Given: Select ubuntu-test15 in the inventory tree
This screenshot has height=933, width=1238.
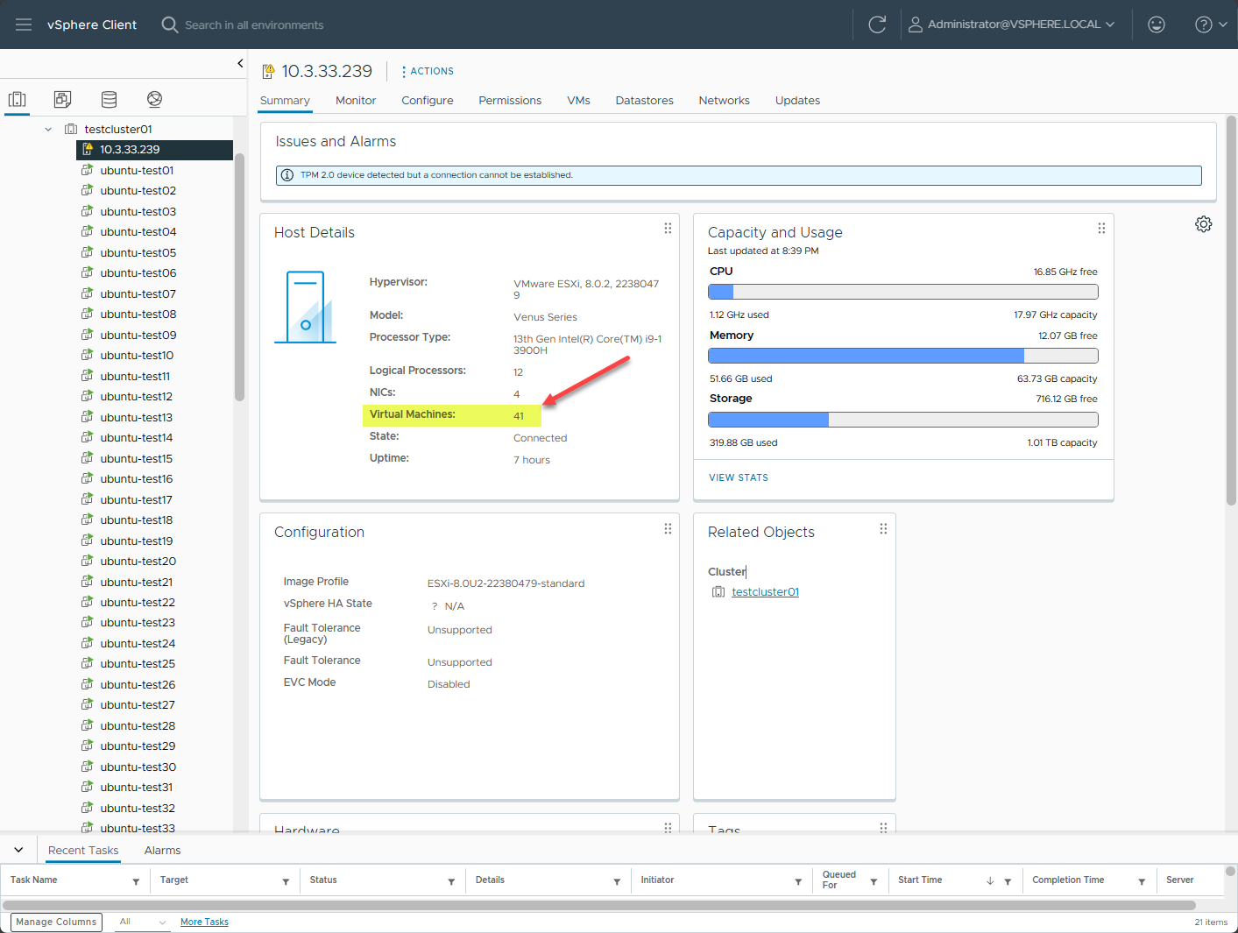Looking at the screenshot, I should pos(136,458).
